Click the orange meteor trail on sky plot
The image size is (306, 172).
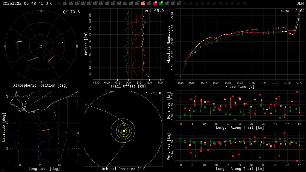coord(19,42)
